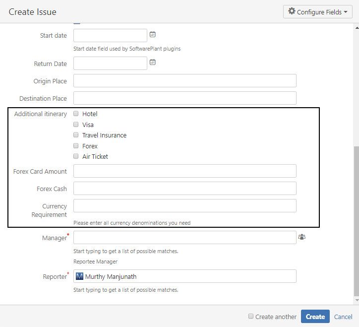
Task: Check the Hotel checkbox
Action: (x=76, y=114)
